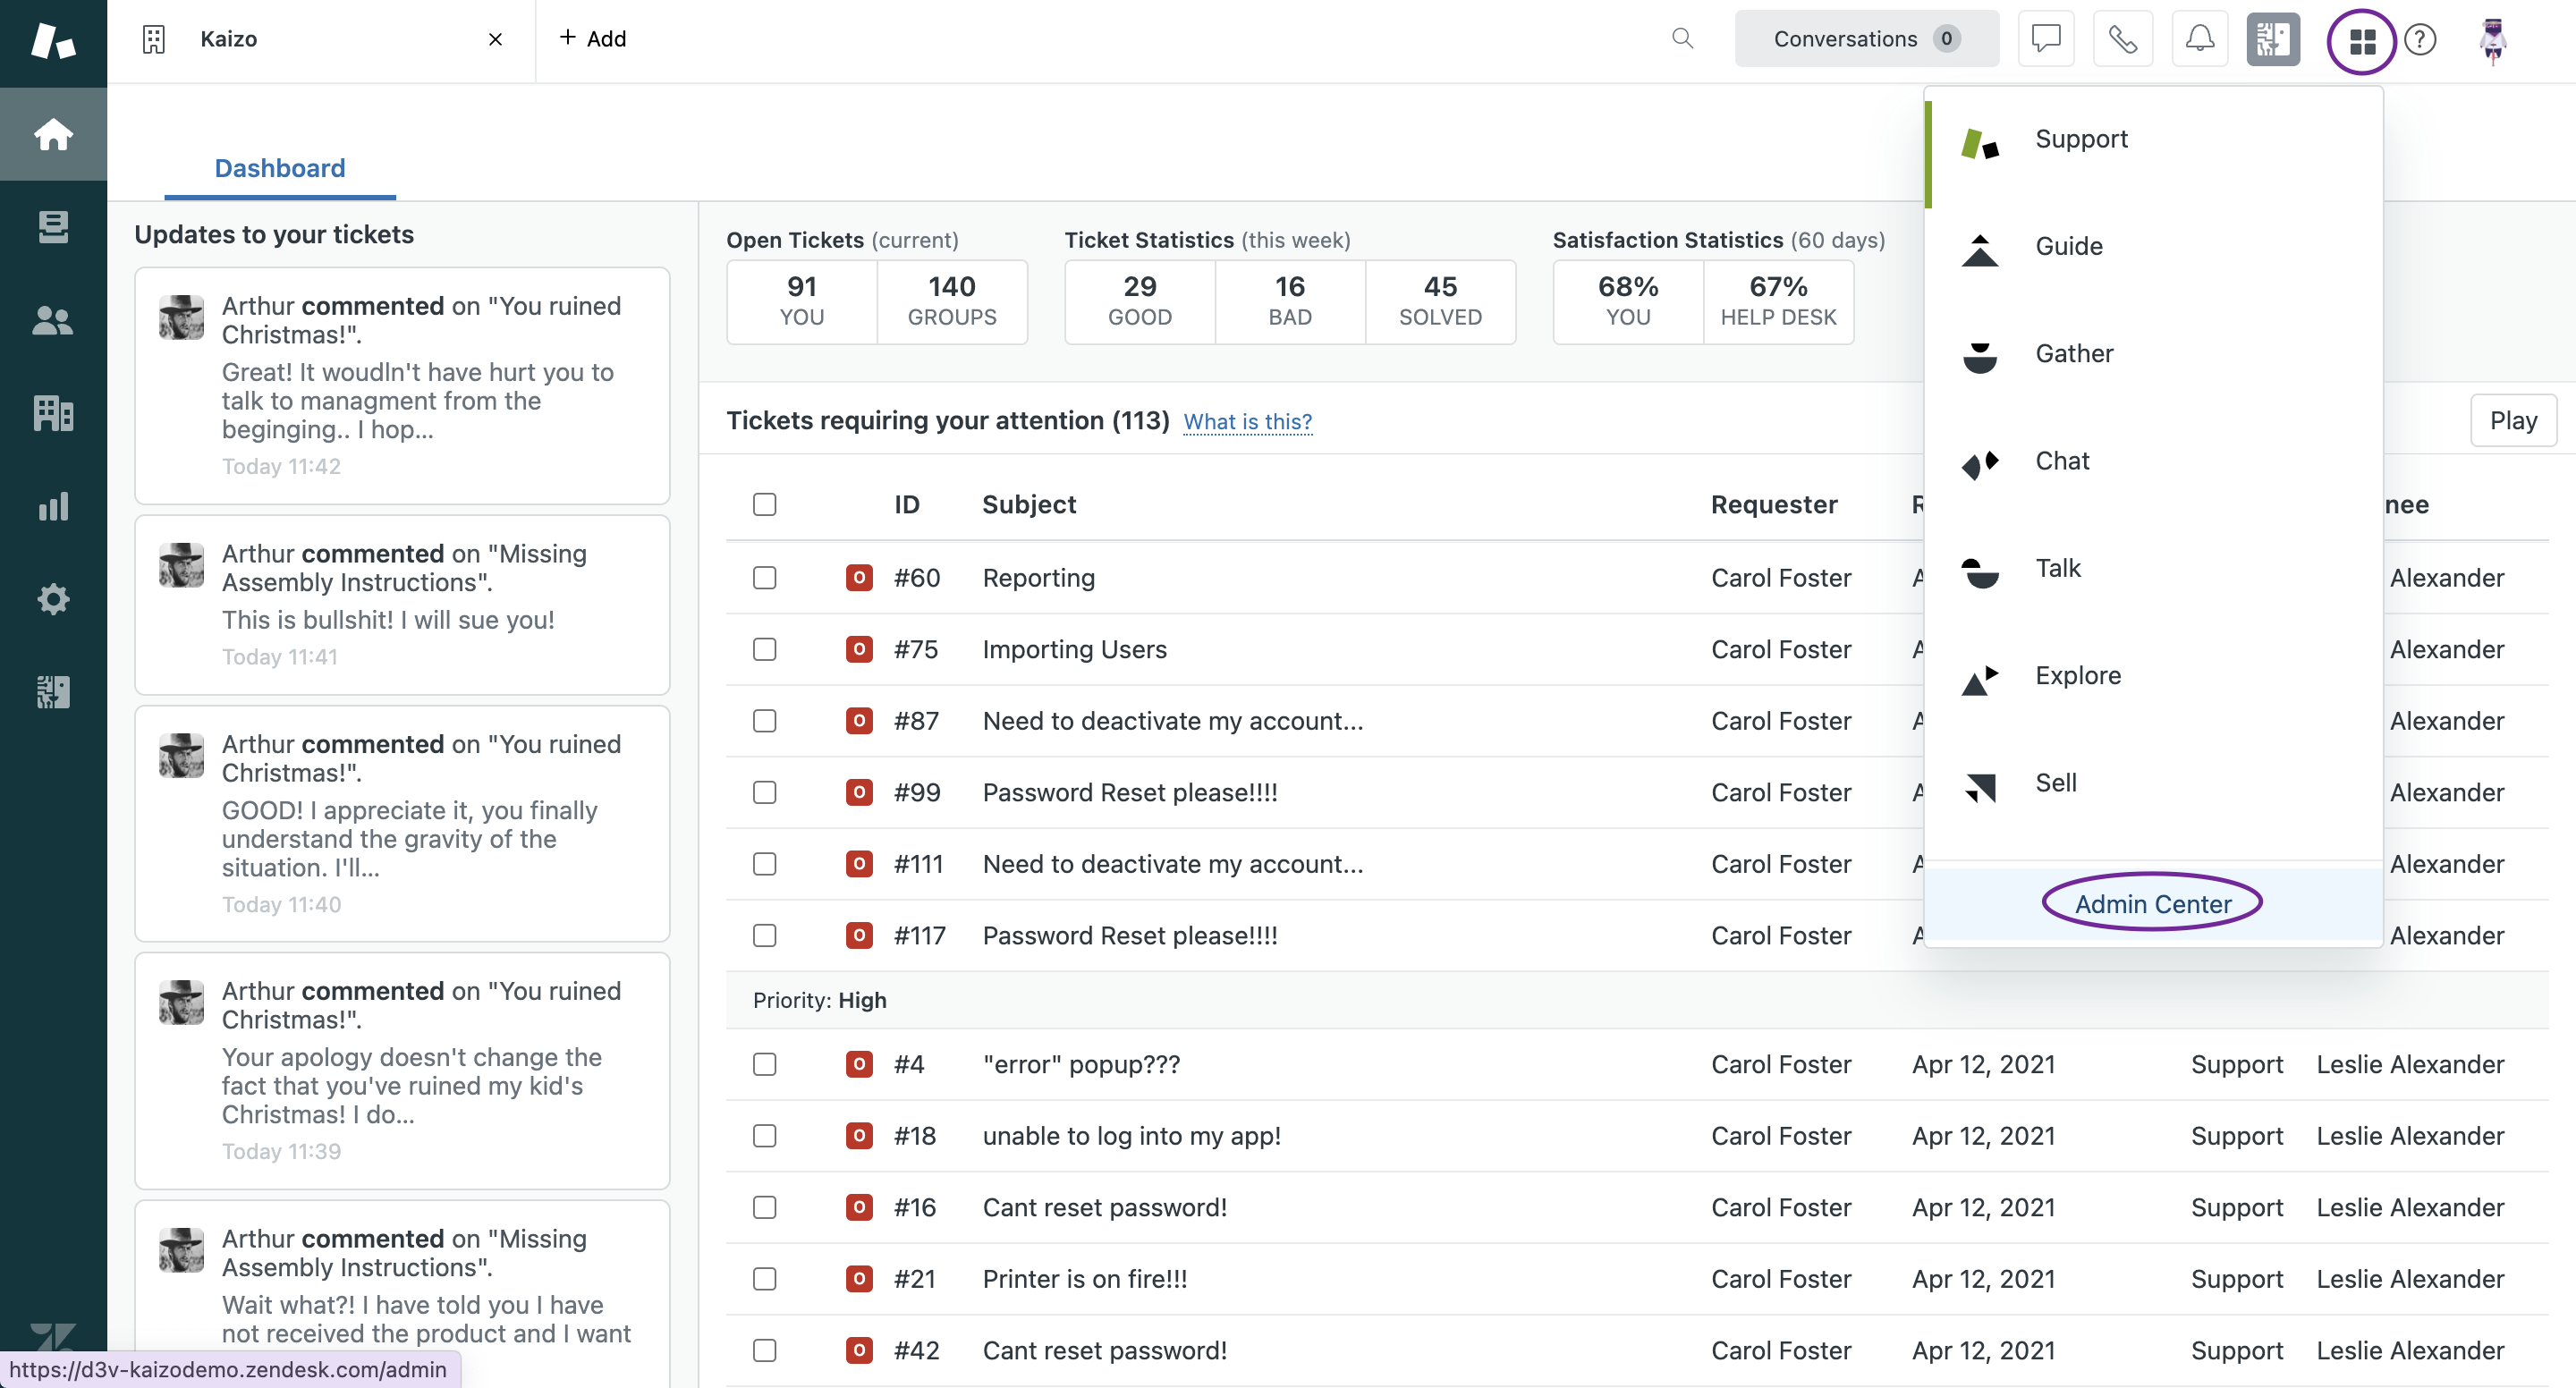Viewport: 2576px width, 1388px height.
Task: Sort by the ID column header
Action: [906, 504]
